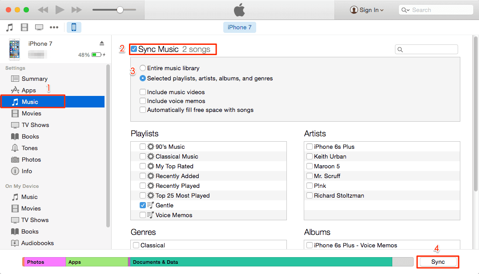
Task: Click the Skip Forward playback icon
Action: point(76,9)
